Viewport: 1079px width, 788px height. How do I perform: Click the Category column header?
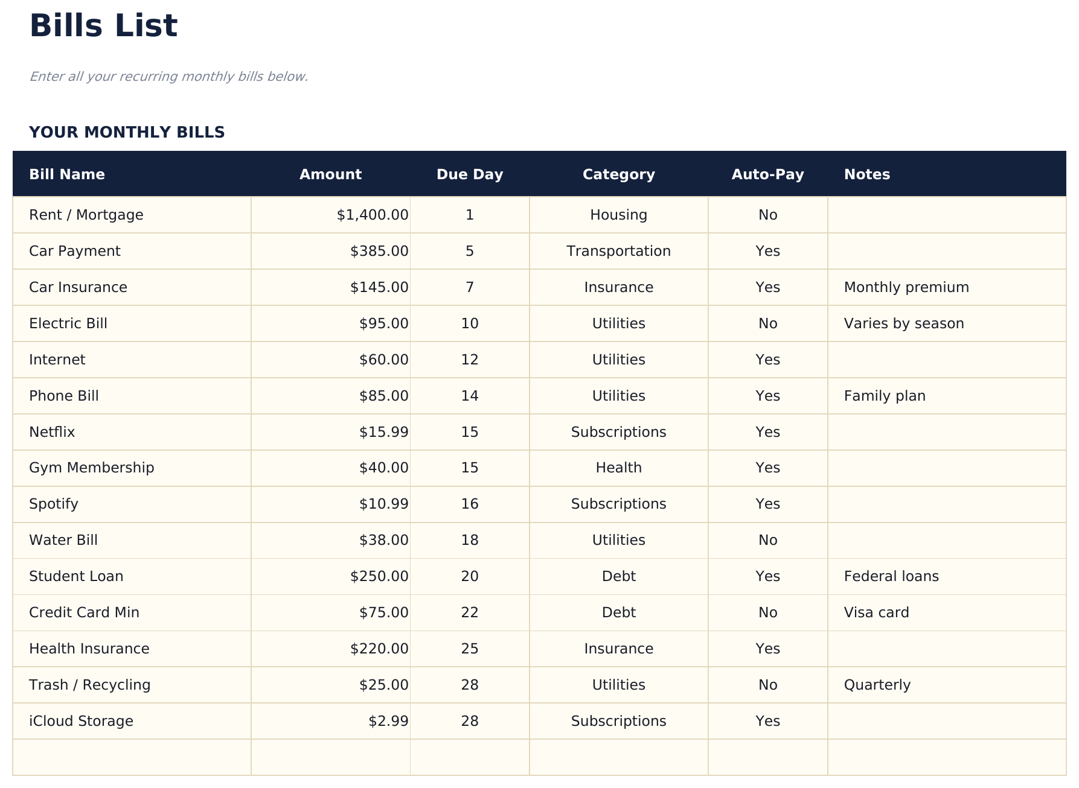pos(618,174)
